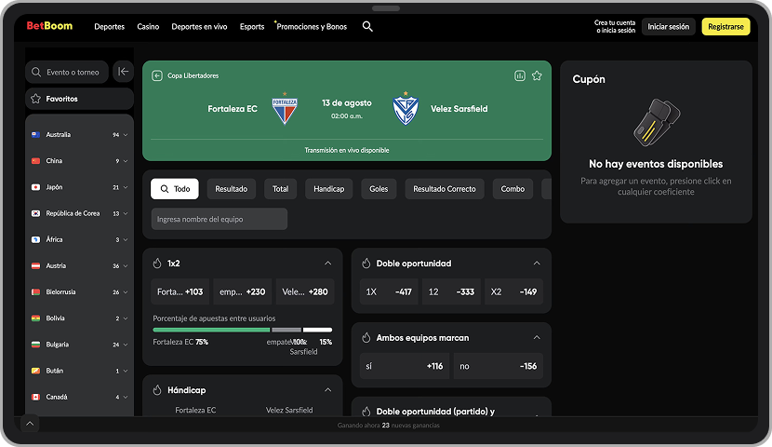Select the Total market filter tab
Image resolution: width=772 pixels, height=447 pixels.
click(x=281, y=189)
